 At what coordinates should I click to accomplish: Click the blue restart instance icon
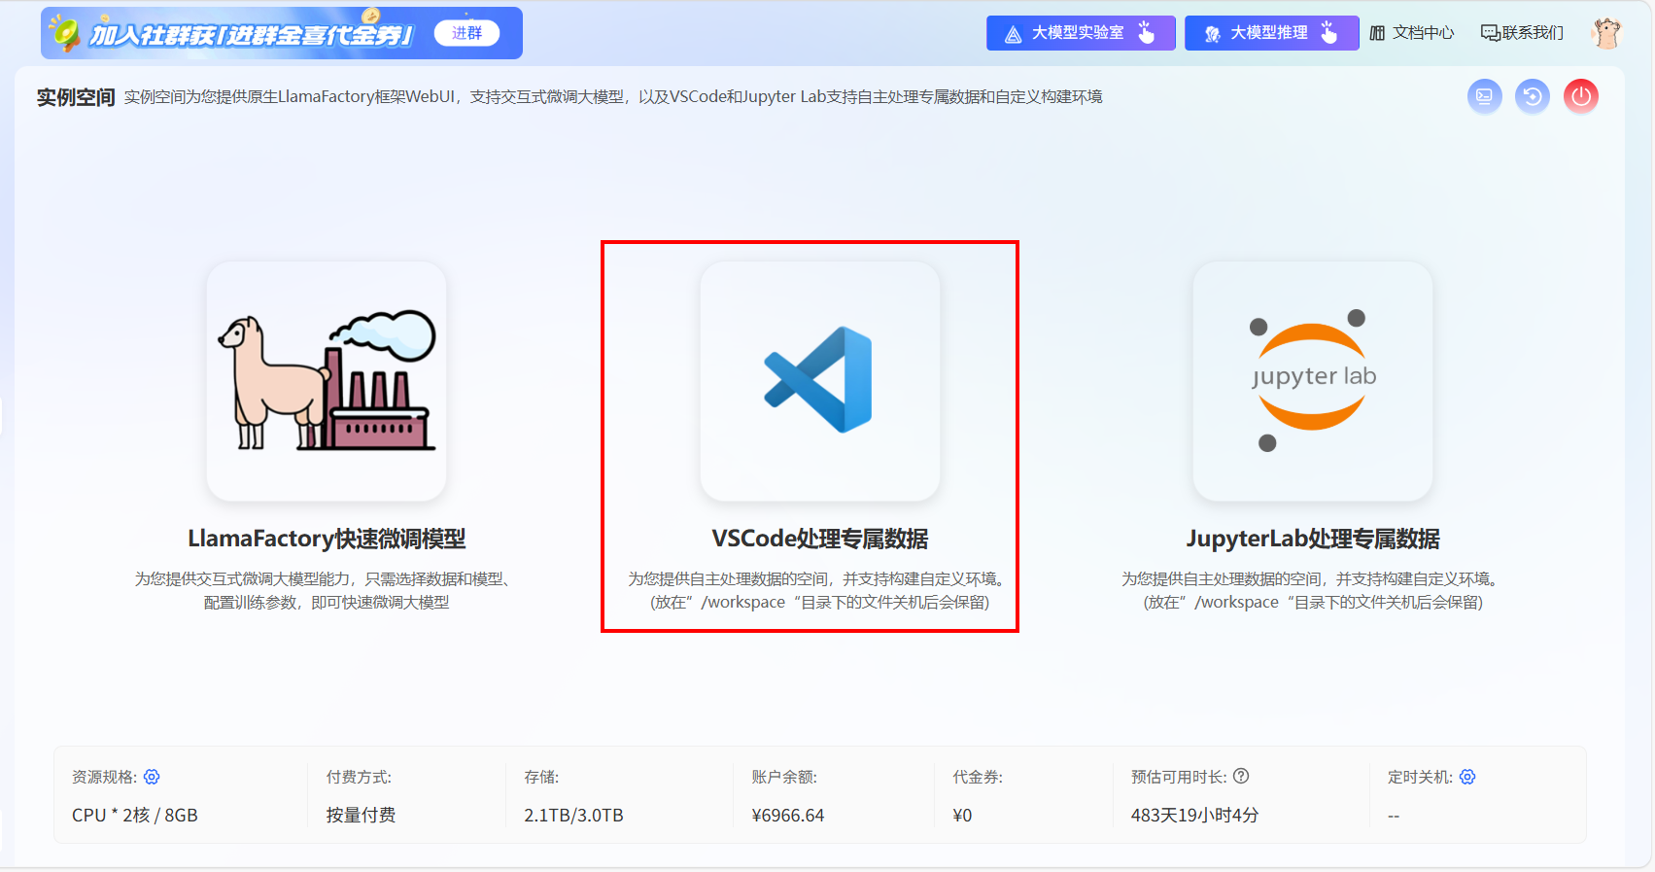1533,96
